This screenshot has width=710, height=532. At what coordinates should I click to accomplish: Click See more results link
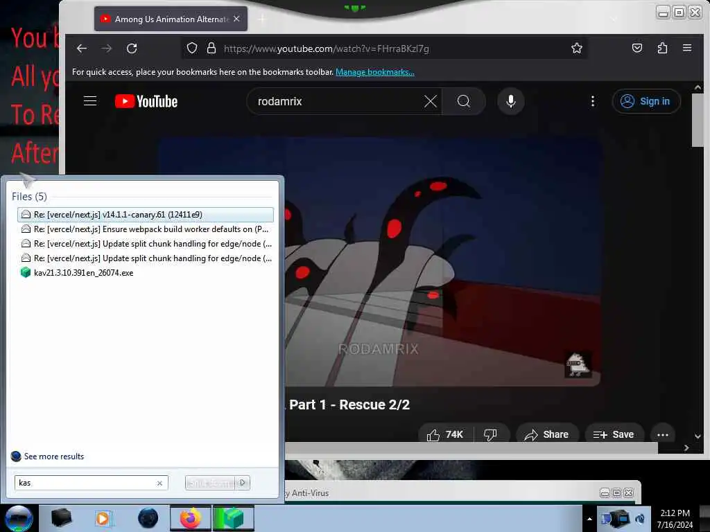click(x=54, y=456)
